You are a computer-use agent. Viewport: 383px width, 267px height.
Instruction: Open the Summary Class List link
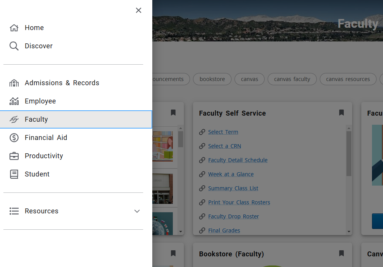[x=233, y=188]
